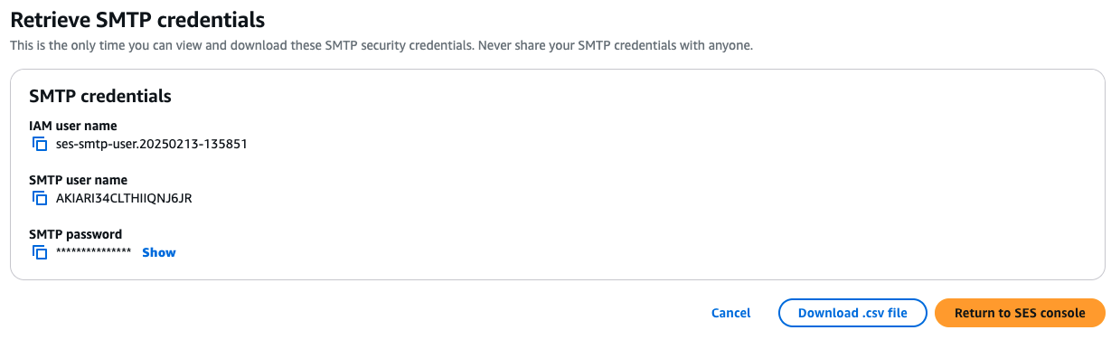Return to SES console
The width and height of the screenshot is (1111, 349).
[x=1020, y=313]
